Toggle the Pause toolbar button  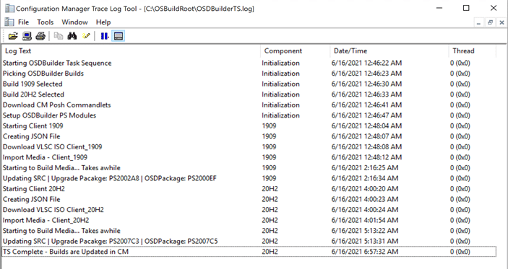[104, 36]
